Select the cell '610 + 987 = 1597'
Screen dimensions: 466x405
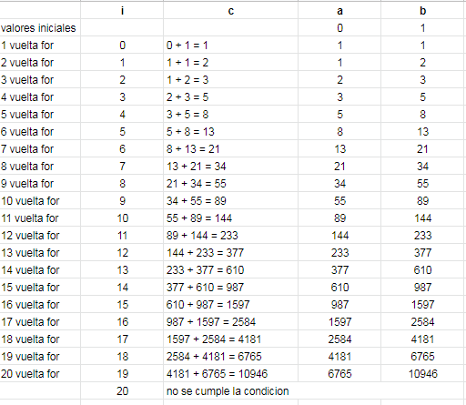coord(230,304)
